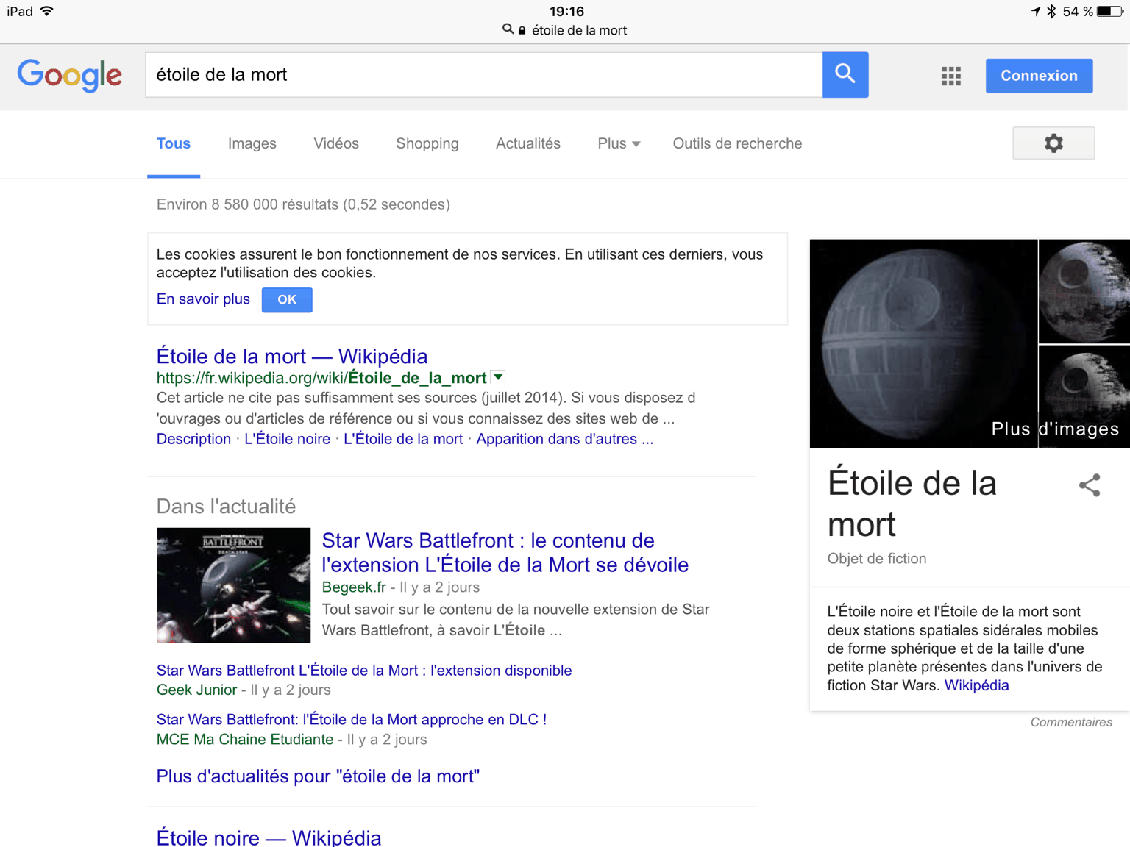The height and width of the screenshot is (847, 1130).
Task: Click the search query input field
Action: [483, 74]
